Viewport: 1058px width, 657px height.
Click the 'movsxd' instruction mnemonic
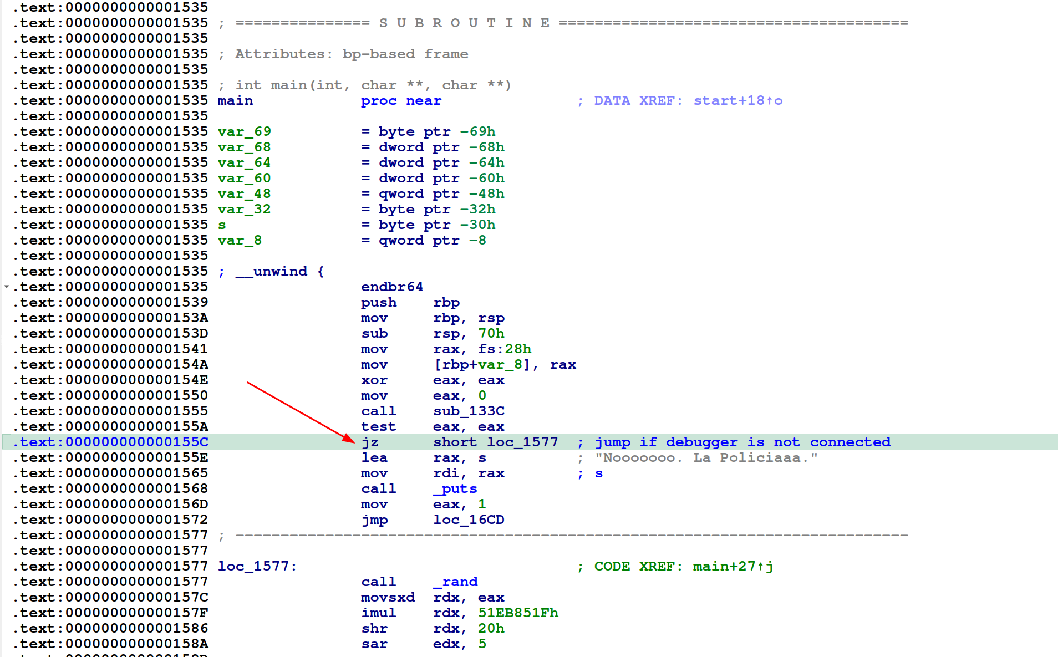click(388, 597)
